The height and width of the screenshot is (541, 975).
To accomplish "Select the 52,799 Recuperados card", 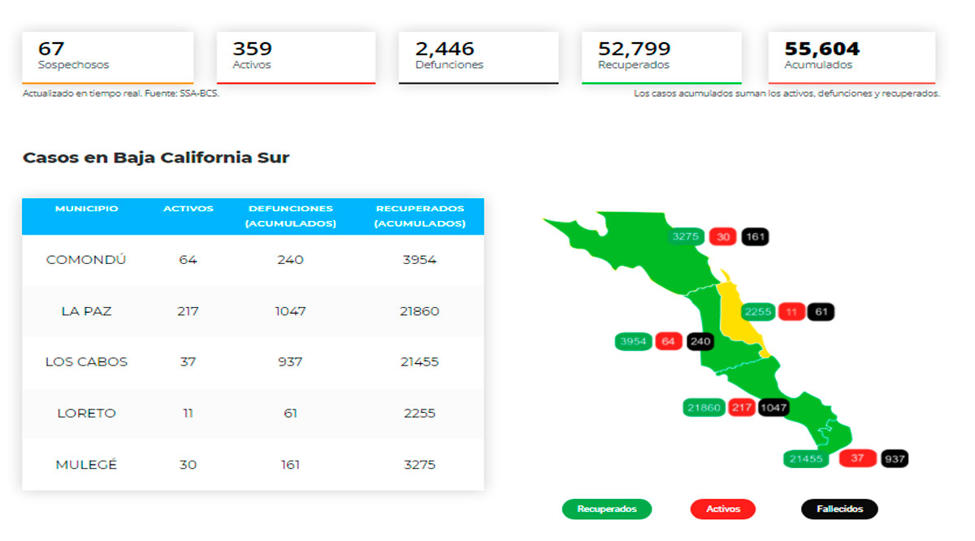I will (x=661, y=58).
